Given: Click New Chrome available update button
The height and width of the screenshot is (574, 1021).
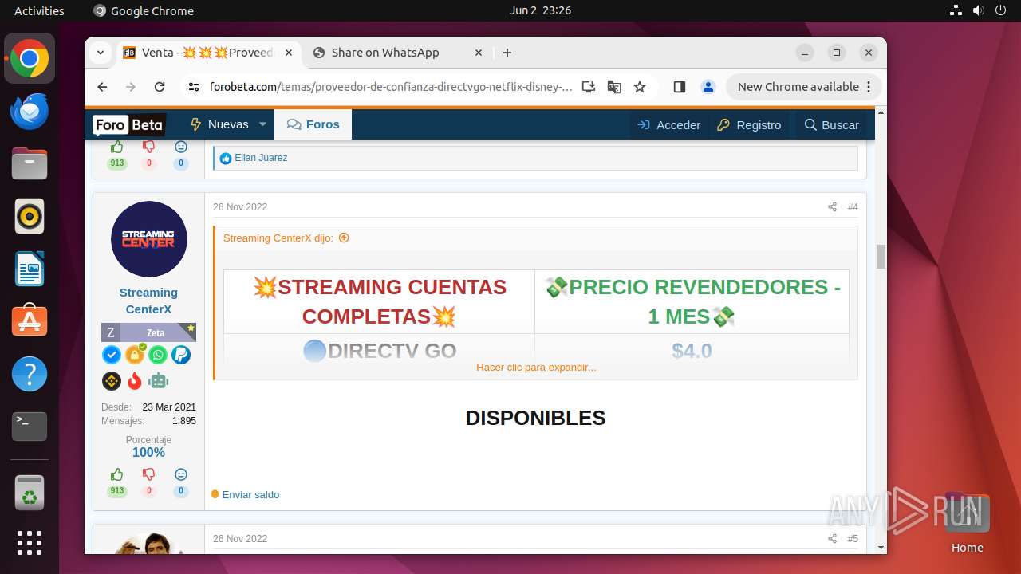Looking at the screenshot, I should point(804,87).
